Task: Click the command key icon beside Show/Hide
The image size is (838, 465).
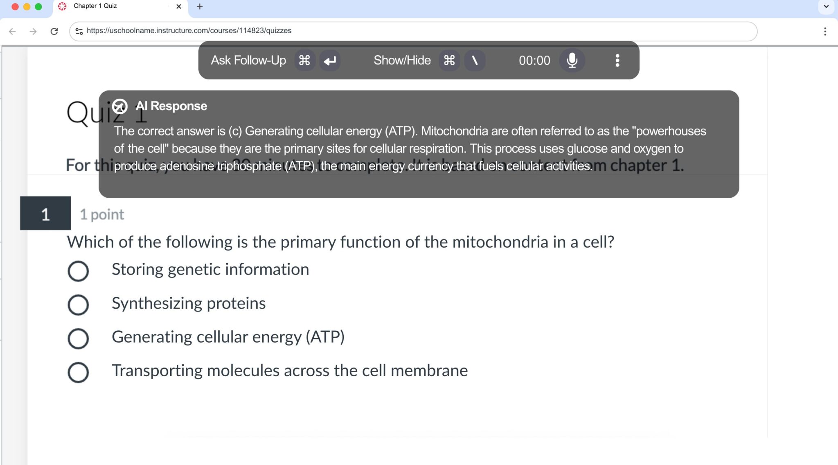Action: tap(449, 61)
